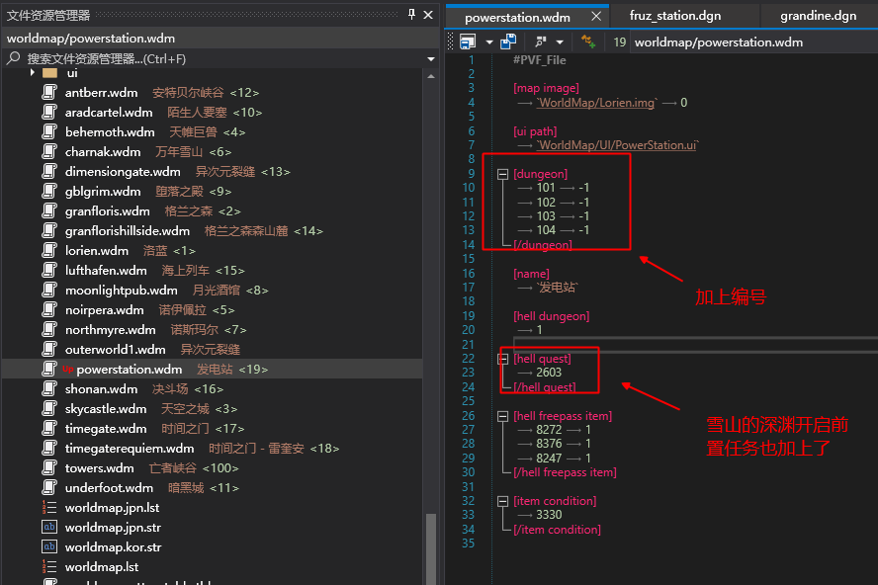Click the save all files icon
The image size is (878, 585).
coord(508,42)
